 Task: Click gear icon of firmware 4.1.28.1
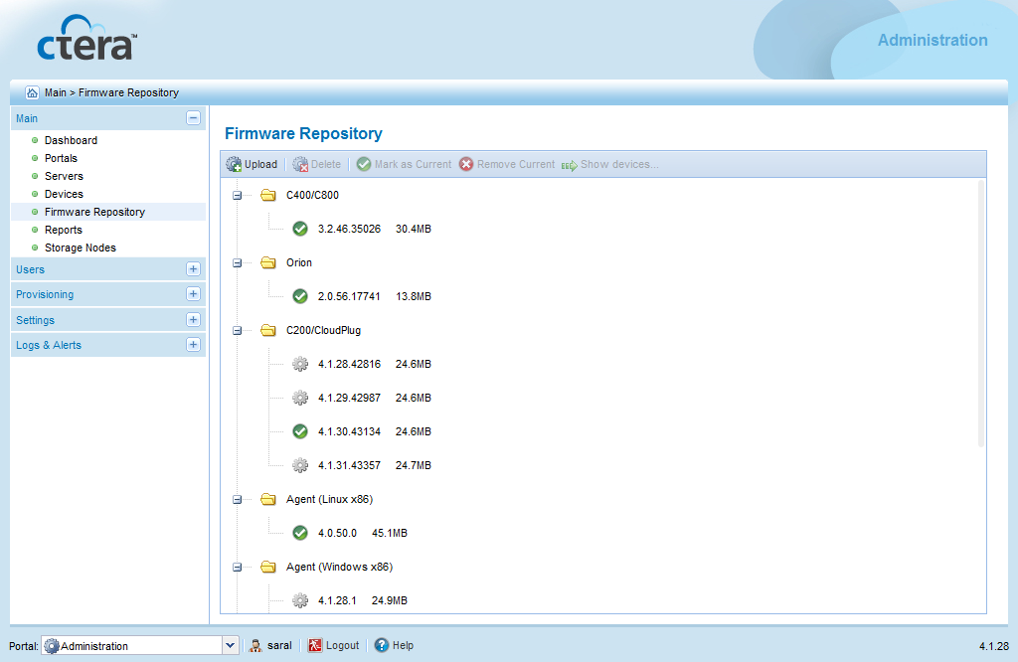click(300, 600)
